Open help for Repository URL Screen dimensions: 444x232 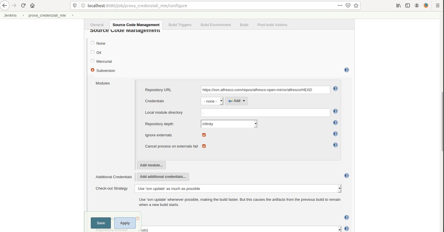pos(335,89)
